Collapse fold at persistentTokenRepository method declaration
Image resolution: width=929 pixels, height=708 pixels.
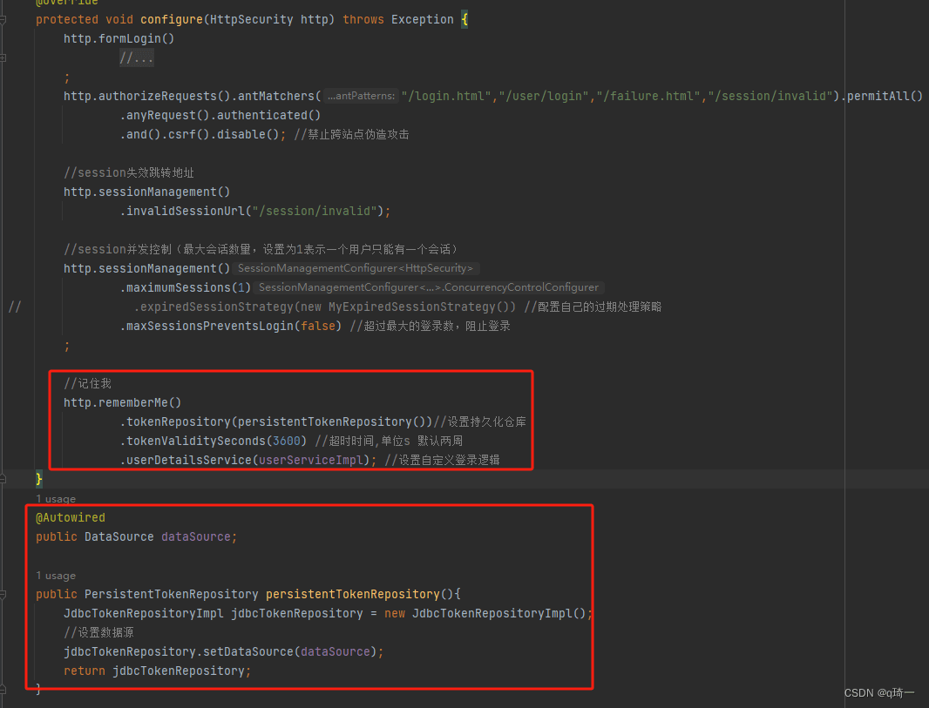tap(3, 594)
